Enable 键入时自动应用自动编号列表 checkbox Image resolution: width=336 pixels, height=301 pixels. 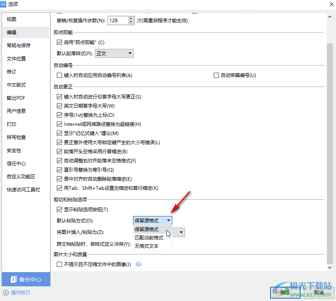[59, 75]
